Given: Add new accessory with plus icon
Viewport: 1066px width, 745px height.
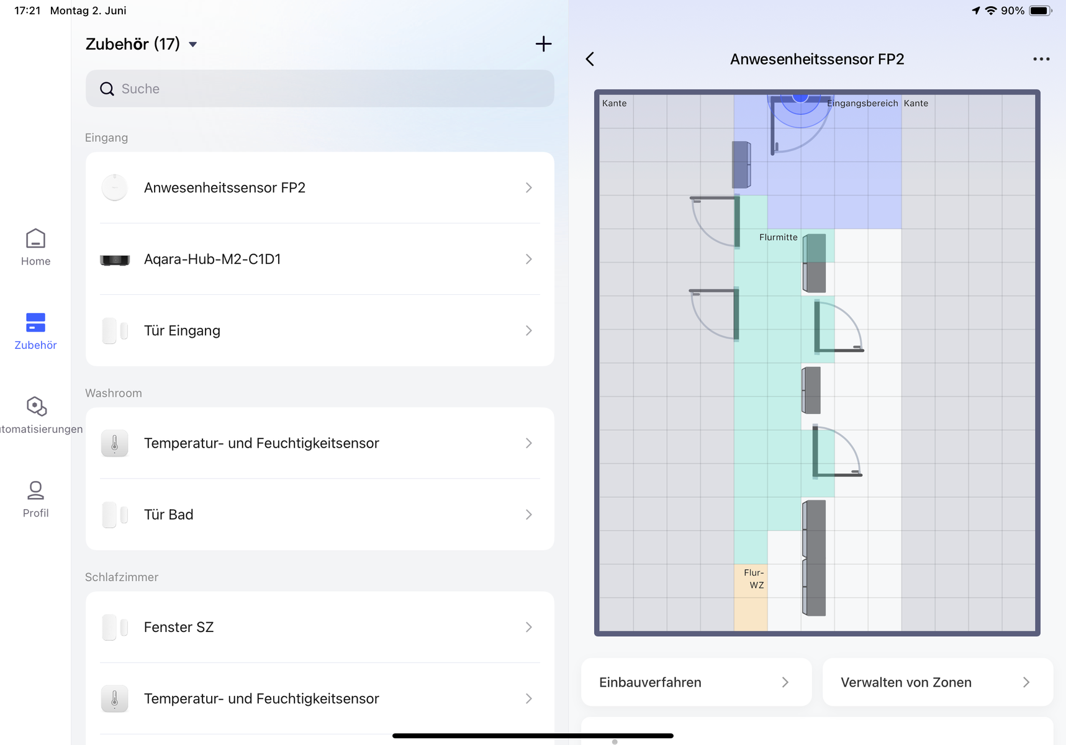Looking at the screenshot, I should [x=543, y=43].
